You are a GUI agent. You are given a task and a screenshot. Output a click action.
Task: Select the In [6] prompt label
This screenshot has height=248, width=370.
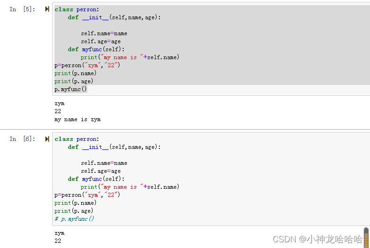click(22, 139)
